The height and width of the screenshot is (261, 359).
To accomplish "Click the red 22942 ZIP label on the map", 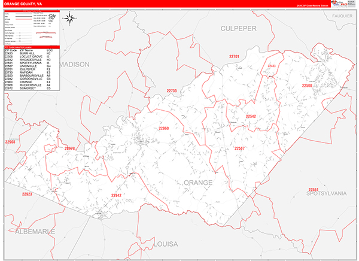I will point(116,196).
